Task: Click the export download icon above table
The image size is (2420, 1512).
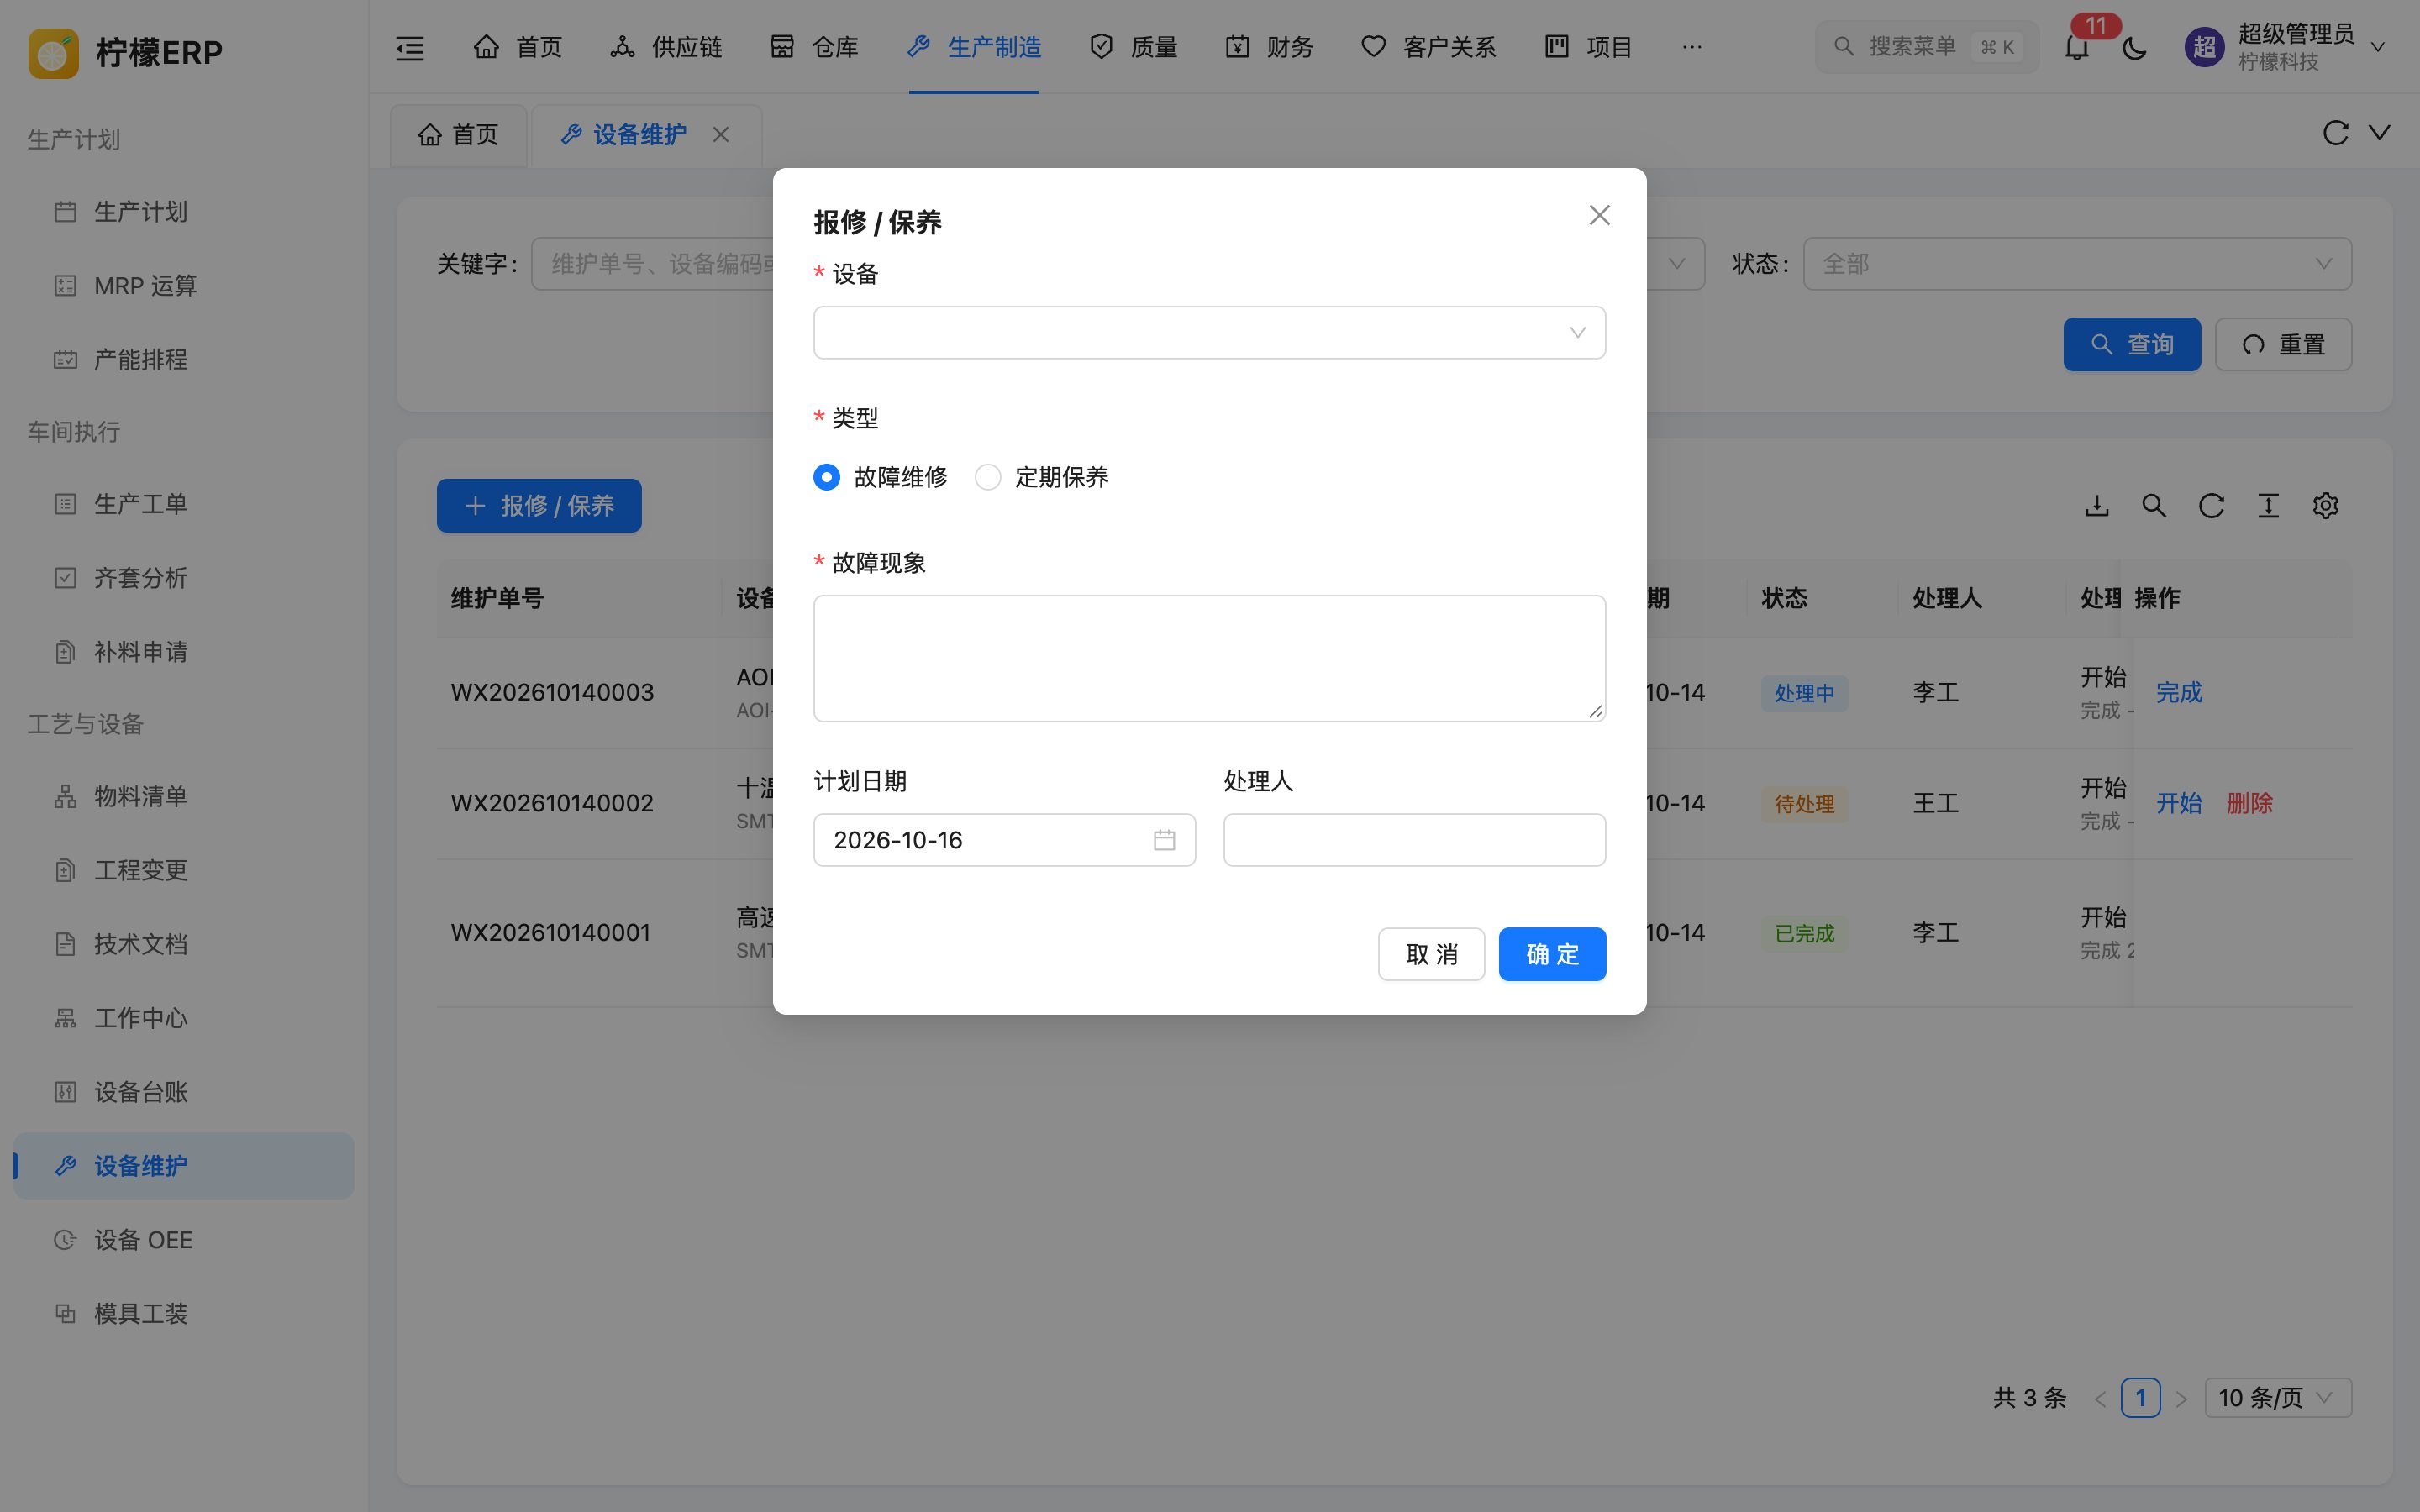Action: coord(2097,506)
